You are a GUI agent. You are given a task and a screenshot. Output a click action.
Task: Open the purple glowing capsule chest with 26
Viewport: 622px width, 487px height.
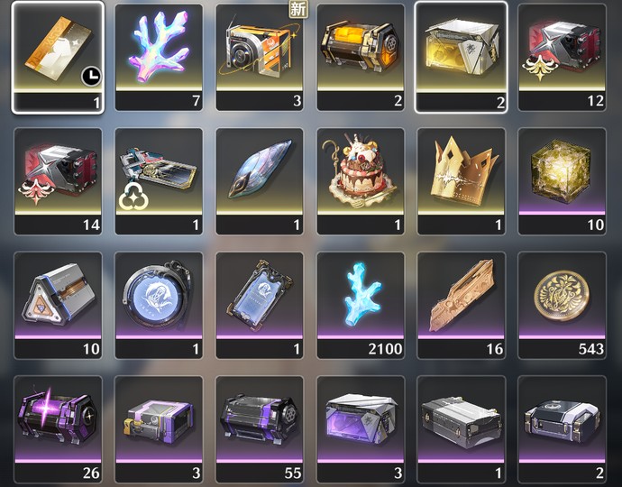(x=58, y=429)
